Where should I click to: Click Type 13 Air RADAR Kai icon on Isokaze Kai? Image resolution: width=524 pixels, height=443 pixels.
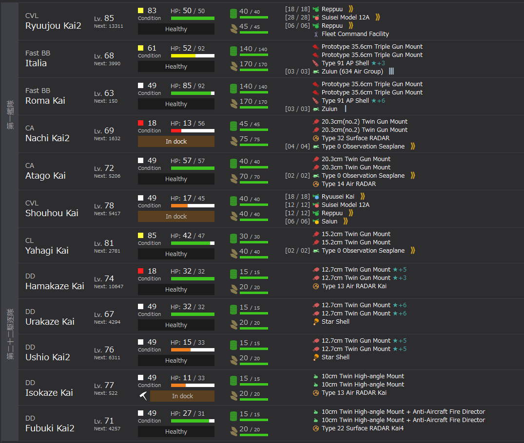316,393
